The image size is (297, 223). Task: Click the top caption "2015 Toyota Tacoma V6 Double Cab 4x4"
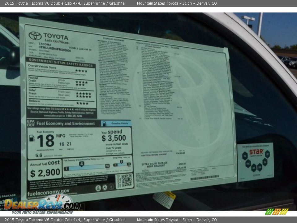[x=43, y=3]
